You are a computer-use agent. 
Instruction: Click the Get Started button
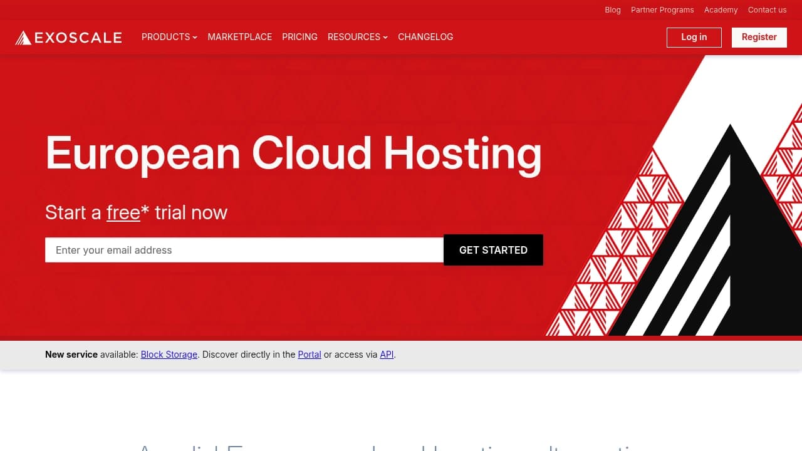click(x=493, y=250)
